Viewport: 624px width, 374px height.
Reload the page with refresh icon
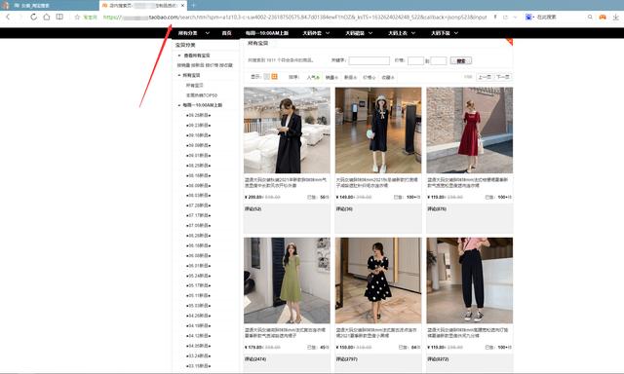(33, 17)
